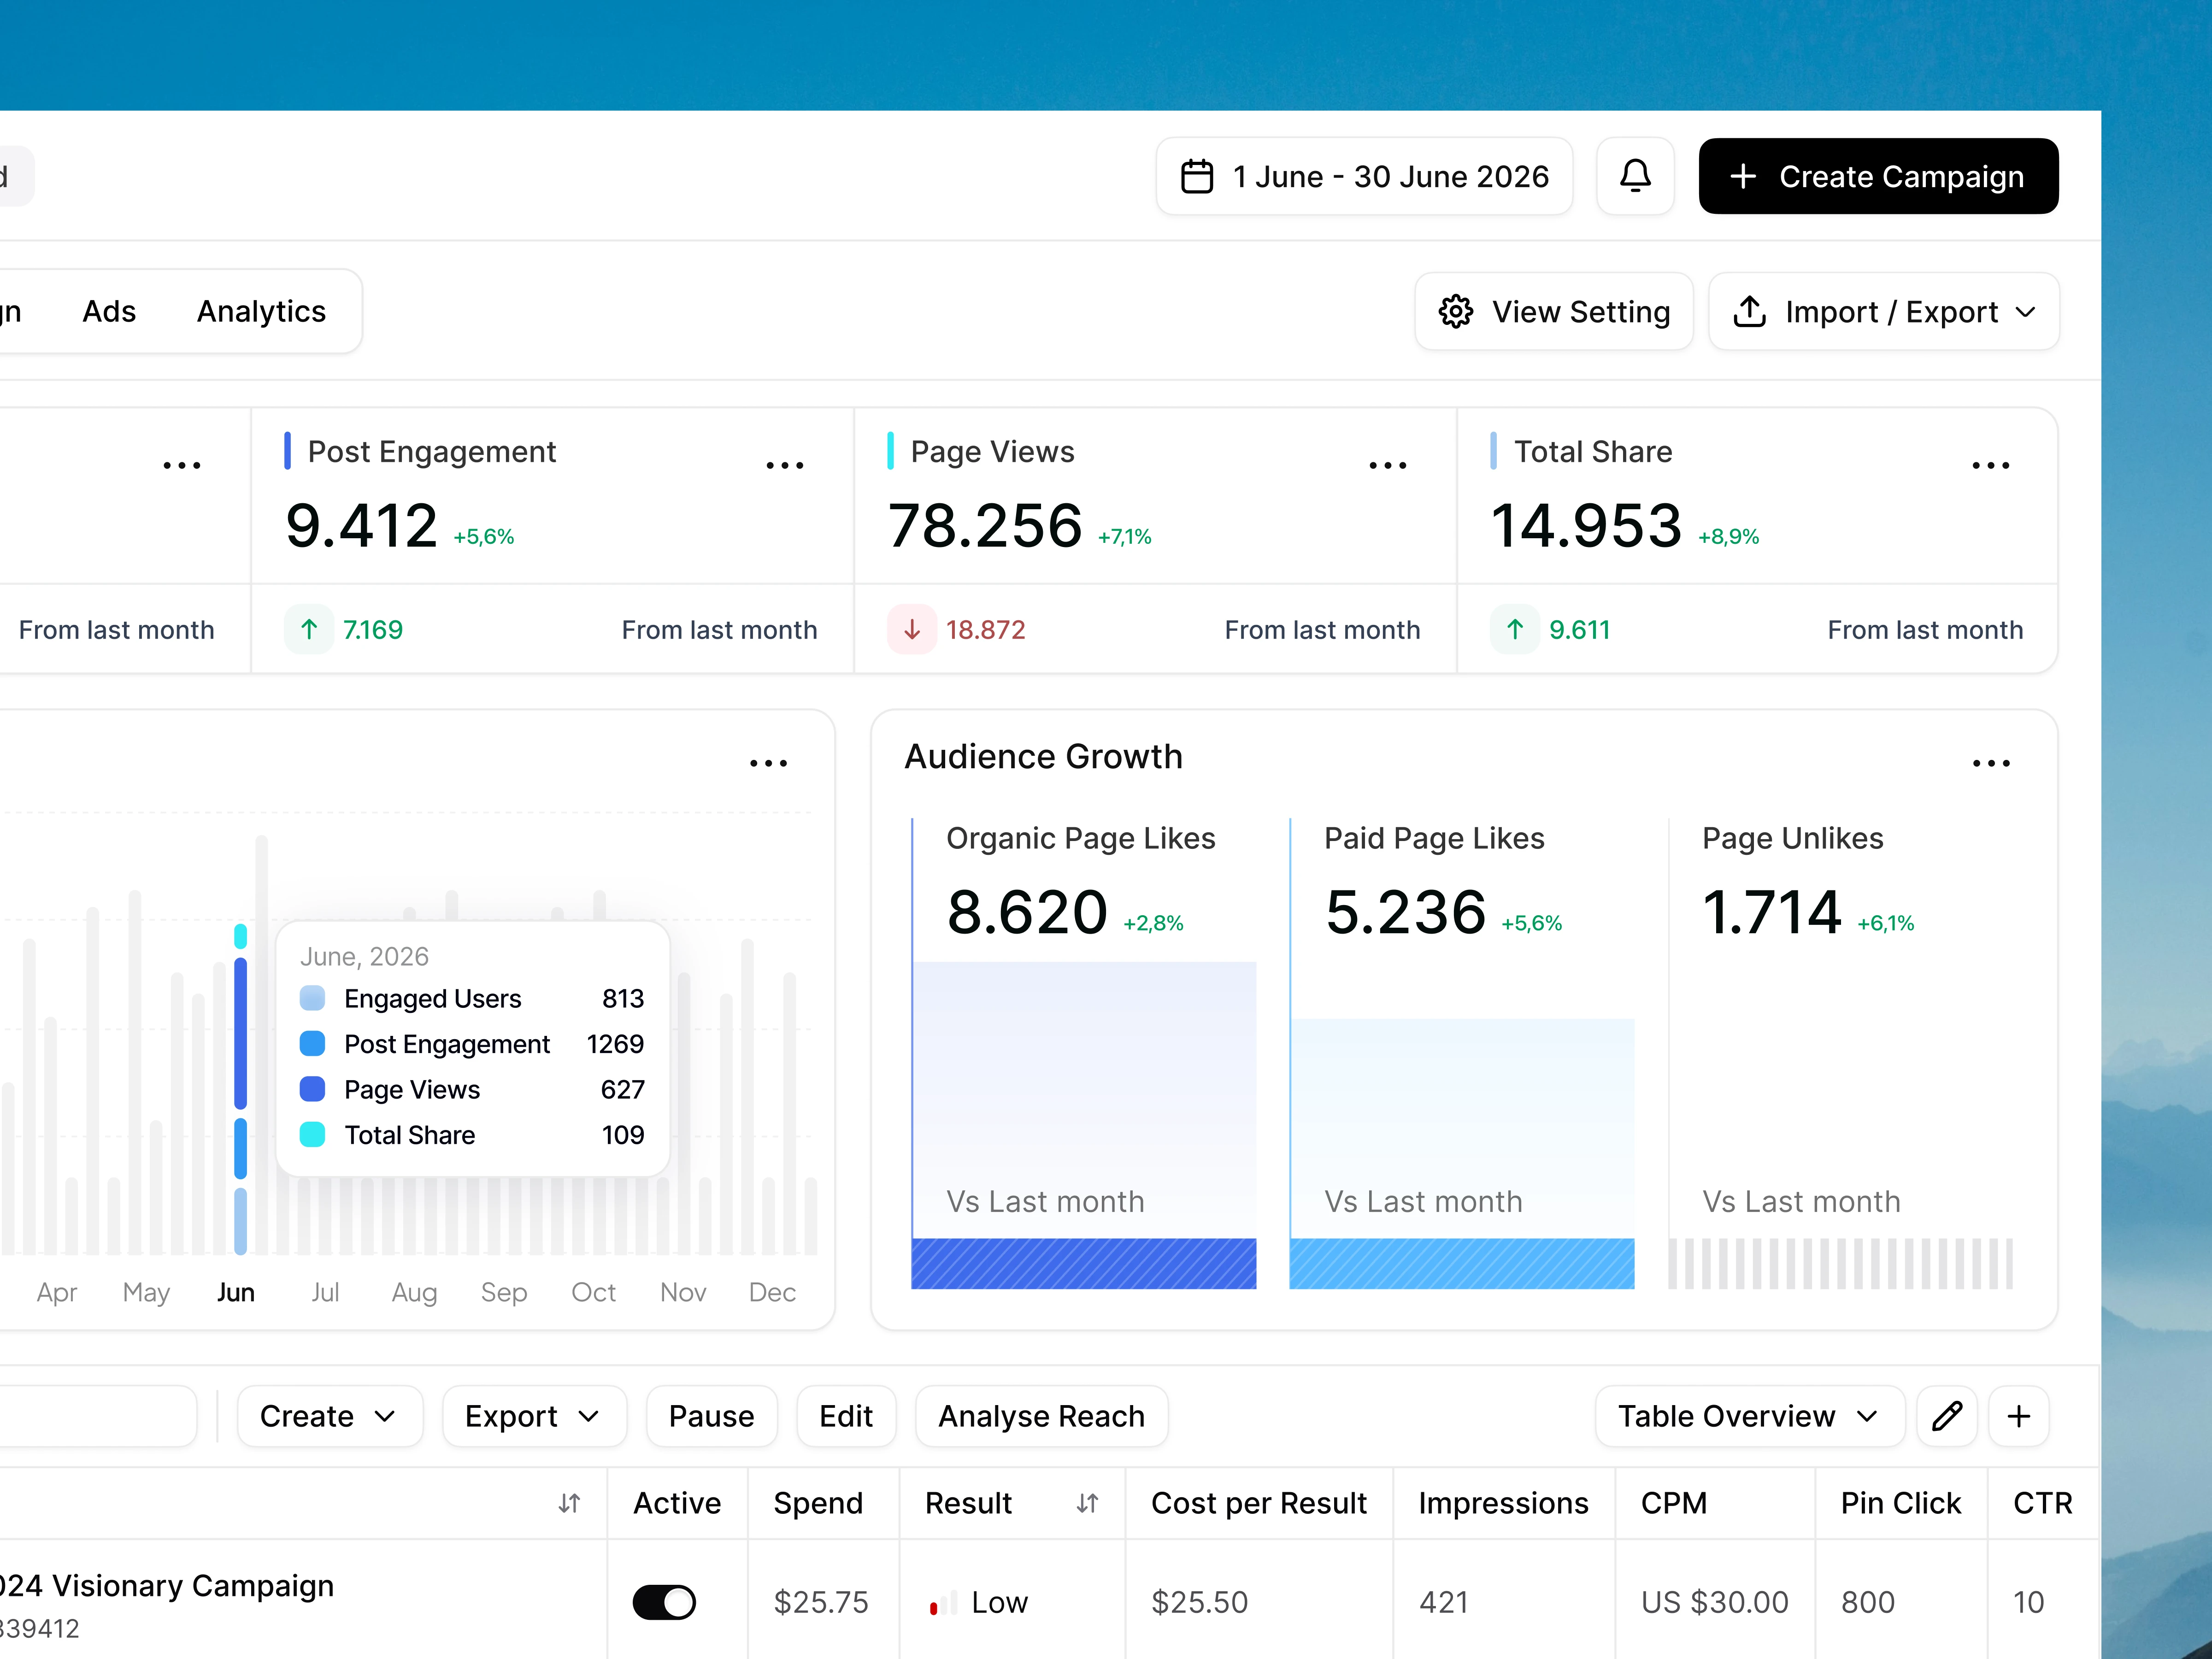Open the Export dropdown menu
The height and width of the screenshot is (1659, 2212).
coord(533,1416)
